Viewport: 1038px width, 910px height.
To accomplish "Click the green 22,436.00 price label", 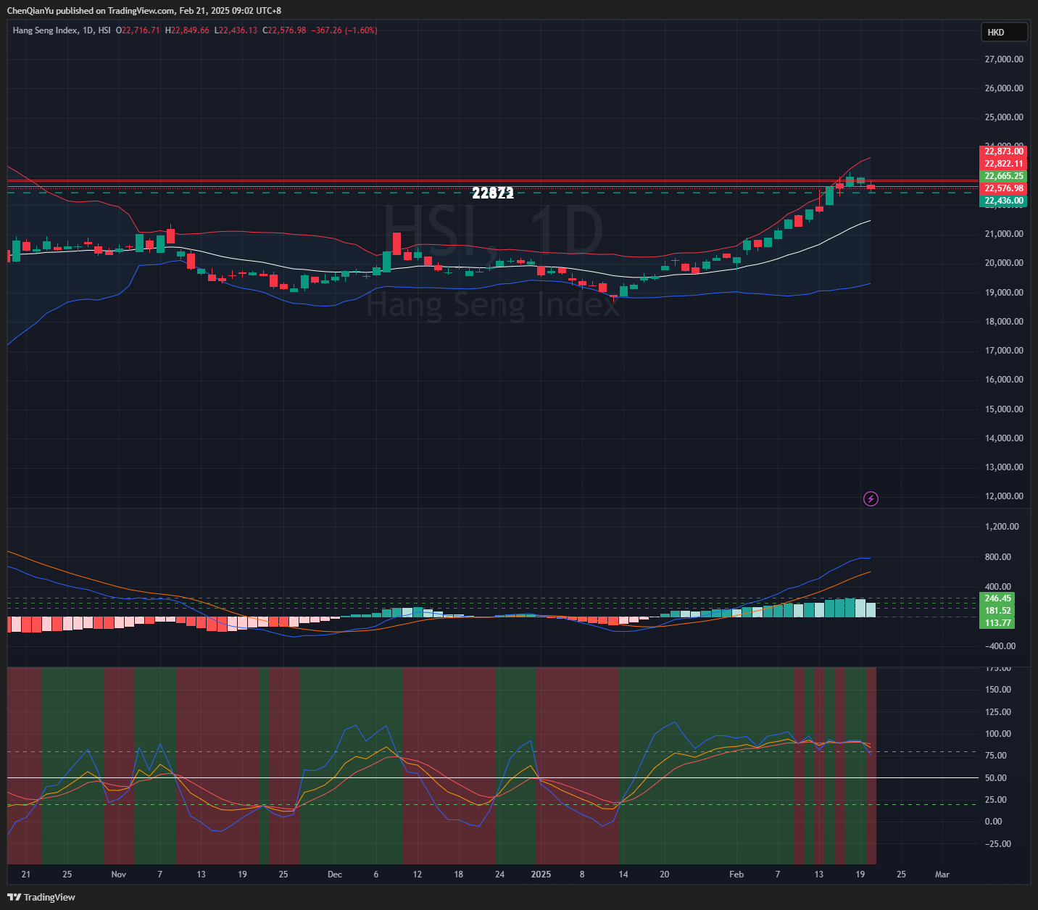I will pos(1003,201).
